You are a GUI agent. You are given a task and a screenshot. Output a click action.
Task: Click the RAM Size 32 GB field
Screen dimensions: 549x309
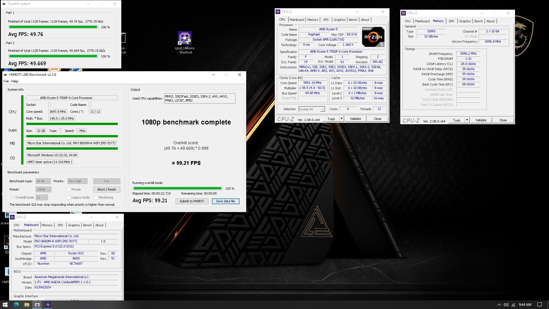[41, 131]
